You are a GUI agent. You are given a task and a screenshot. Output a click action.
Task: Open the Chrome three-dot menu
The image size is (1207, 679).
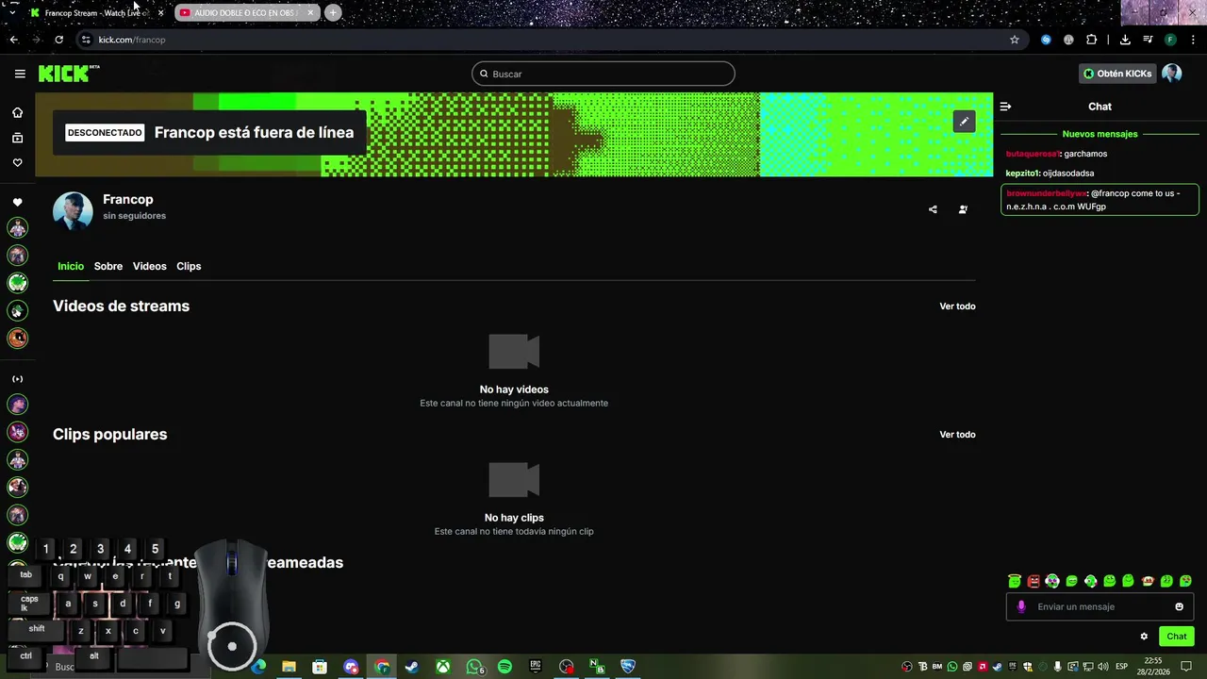click(1193, 40)
